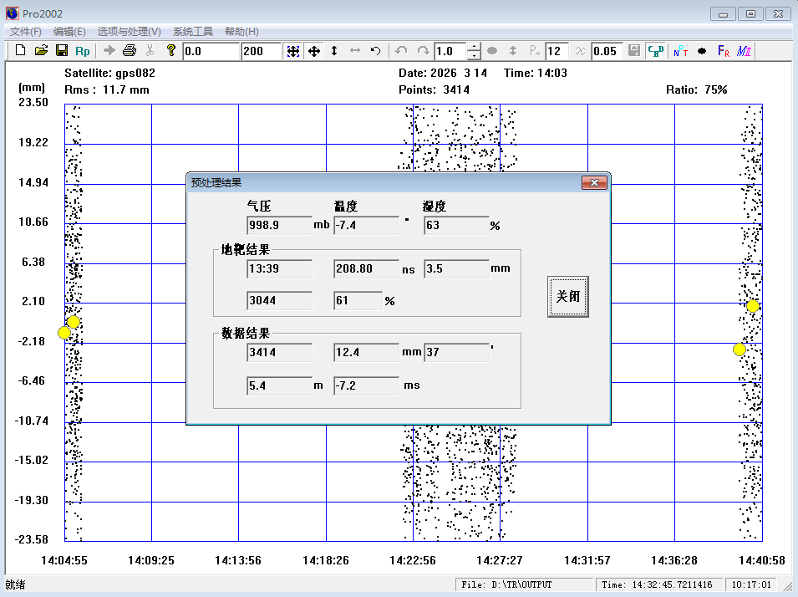Viewport: 798px width, 597px height.
Task: Click the green Rp toolbar icon
Action: 82,51
